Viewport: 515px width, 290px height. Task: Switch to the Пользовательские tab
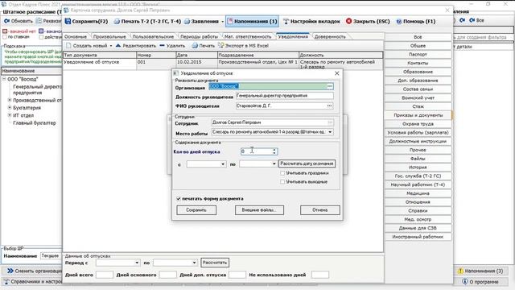coord(153,36)
